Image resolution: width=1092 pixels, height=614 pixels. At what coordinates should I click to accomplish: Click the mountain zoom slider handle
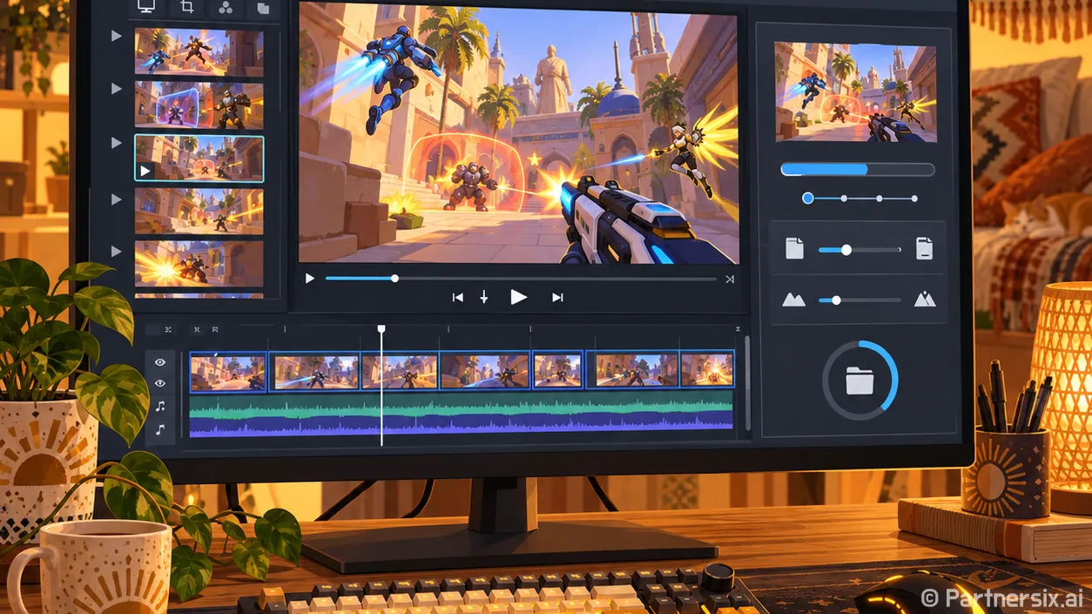[x=836, y=300]
